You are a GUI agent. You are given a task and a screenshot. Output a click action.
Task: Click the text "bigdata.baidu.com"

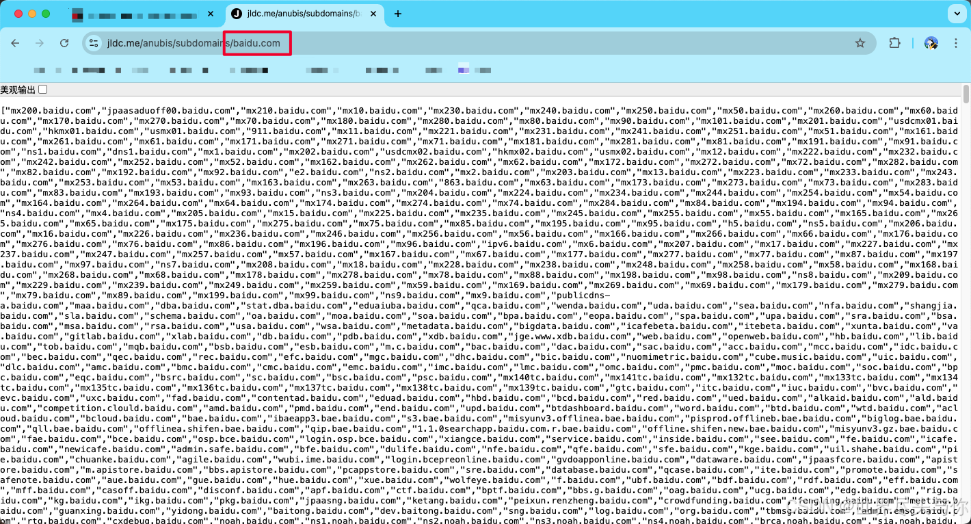coord(566,326)
